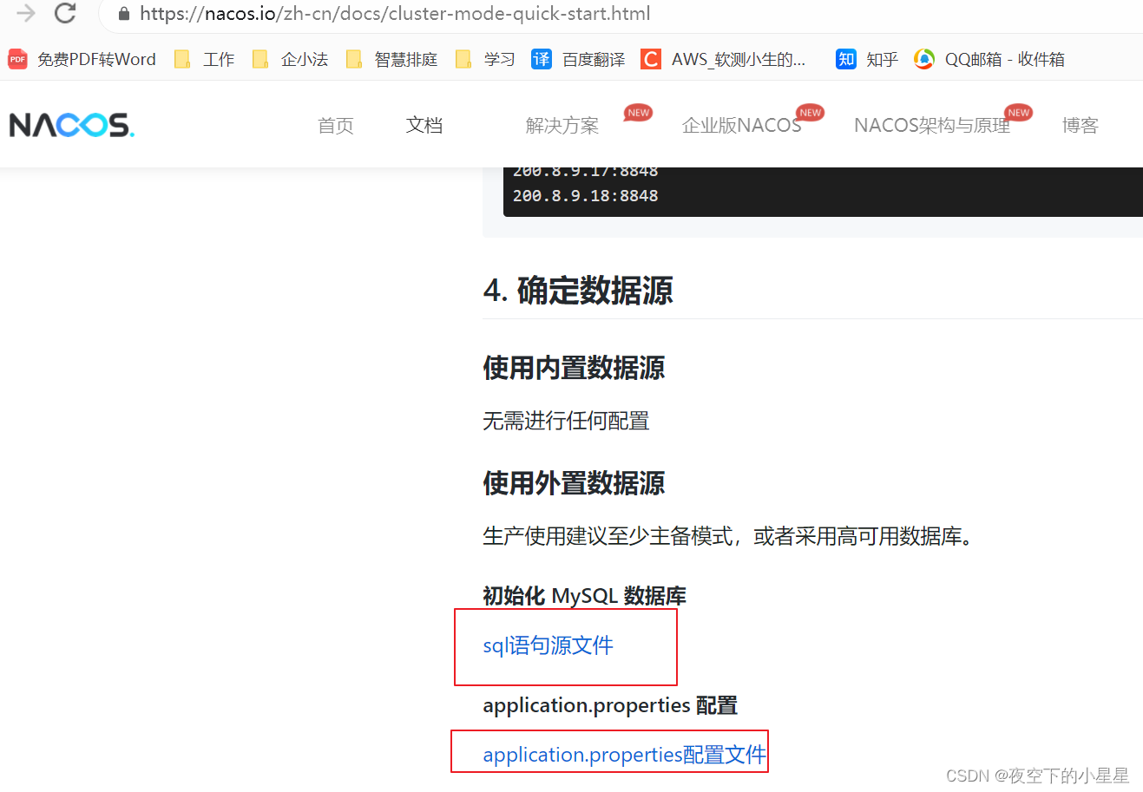Click the NEW badge on NACOS架构与原理
This screenshot has height=792, width=1143.
[x=1018, y=113]
